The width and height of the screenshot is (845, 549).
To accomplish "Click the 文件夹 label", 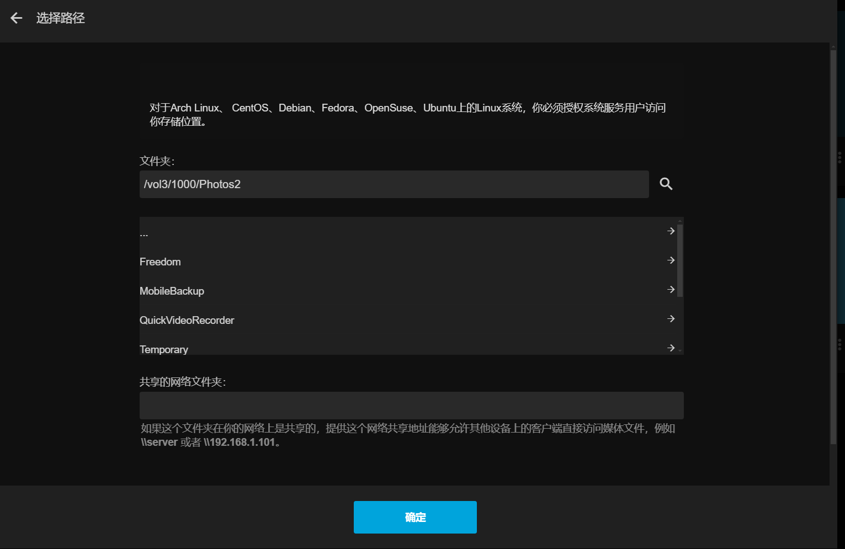I will point(157,161).
